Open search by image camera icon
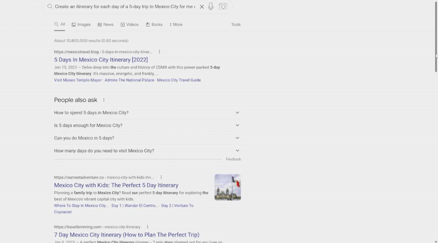 click(x=223, y=7)
